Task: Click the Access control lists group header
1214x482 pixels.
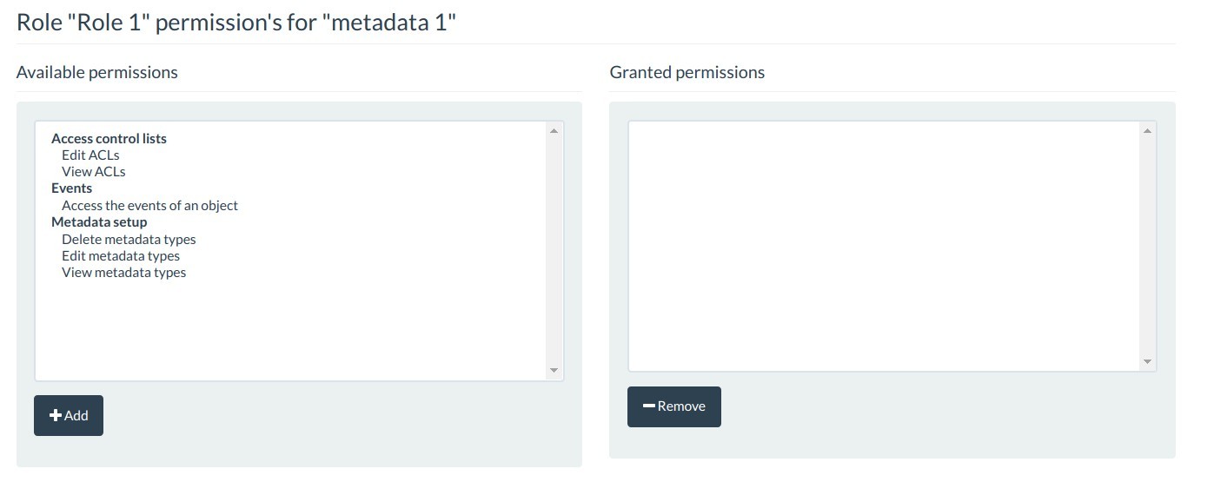Action: click(x=109, y=139)
